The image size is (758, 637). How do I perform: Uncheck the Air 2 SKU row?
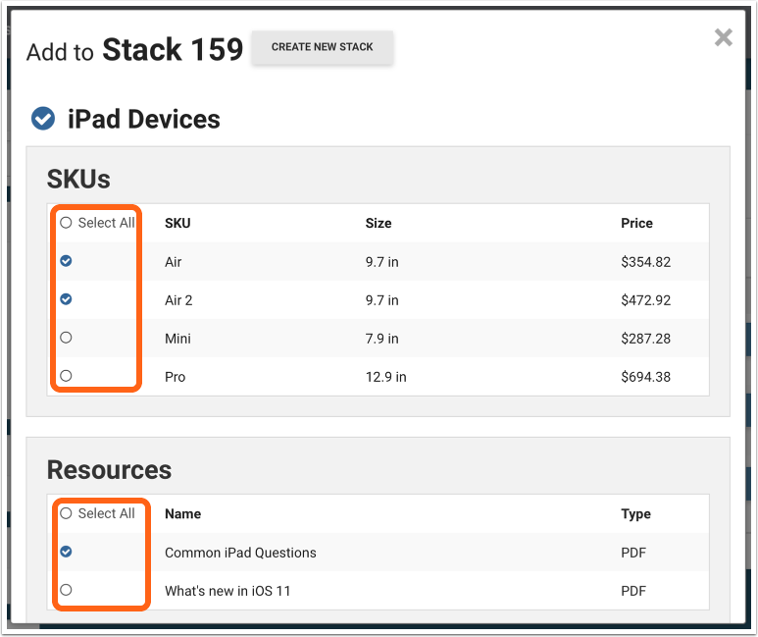66,299
